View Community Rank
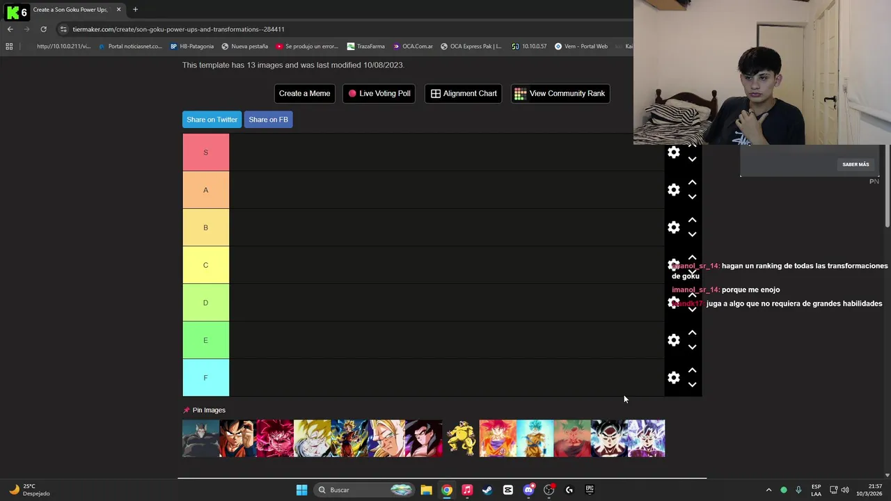891x501 pixels. tap(560, 93)
